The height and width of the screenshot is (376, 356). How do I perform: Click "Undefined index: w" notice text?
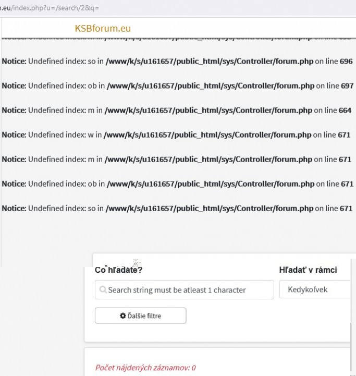[x=57, y=135]
